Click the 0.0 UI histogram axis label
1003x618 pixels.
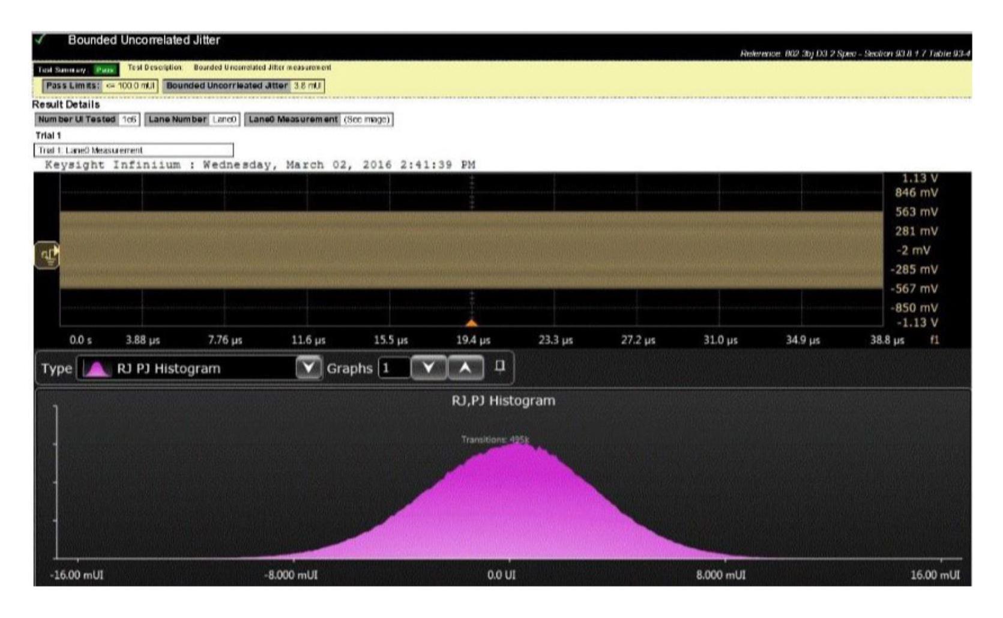(501, 575)
